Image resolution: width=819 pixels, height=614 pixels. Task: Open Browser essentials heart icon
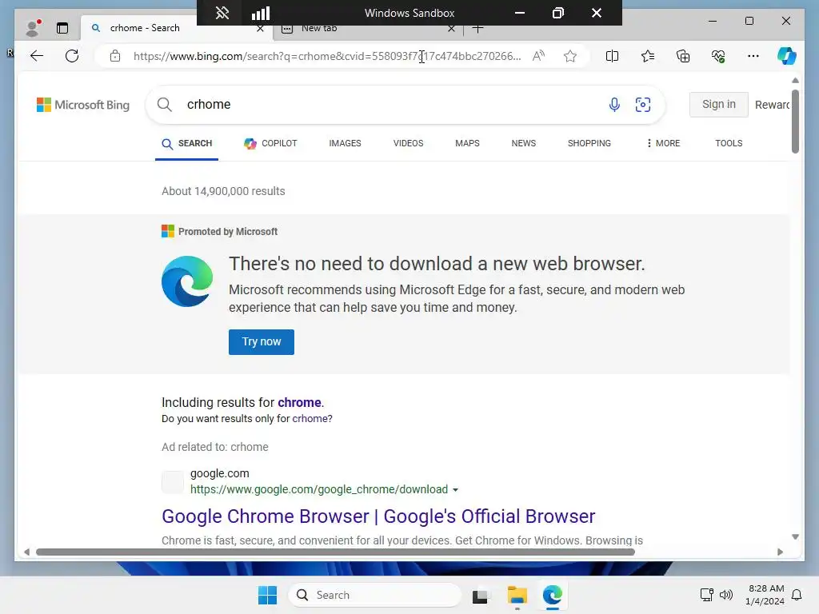718,56
